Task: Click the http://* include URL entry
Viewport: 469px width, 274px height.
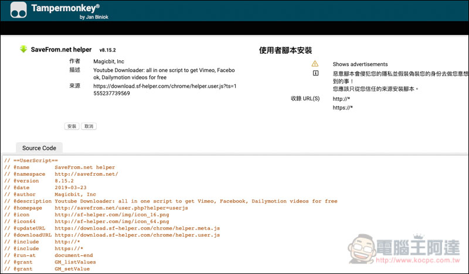Action: pyautogui.click(x=342, y=99)
